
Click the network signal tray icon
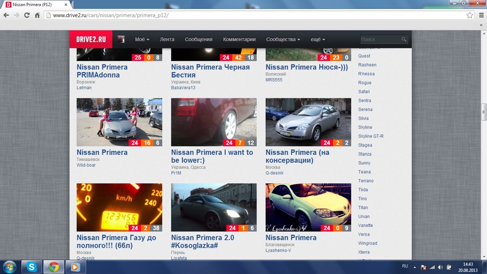(x=432, y=267)
